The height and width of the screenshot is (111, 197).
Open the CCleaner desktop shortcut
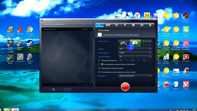point(186,72)
